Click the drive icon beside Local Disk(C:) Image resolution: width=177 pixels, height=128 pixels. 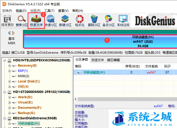(14, 82)
